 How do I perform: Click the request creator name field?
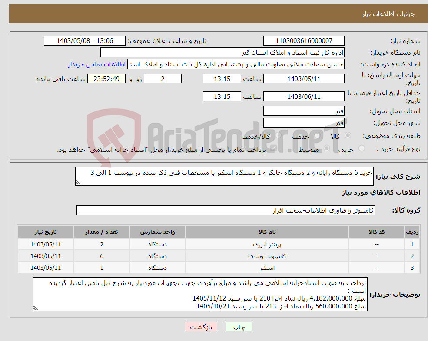click(236, 64)
